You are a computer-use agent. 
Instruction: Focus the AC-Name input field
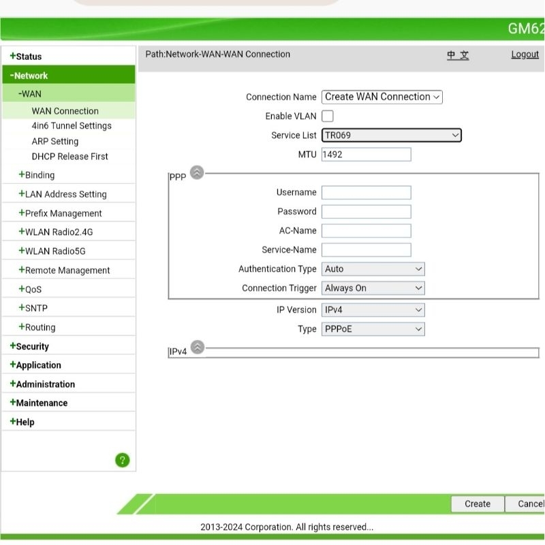click(367, 231)
